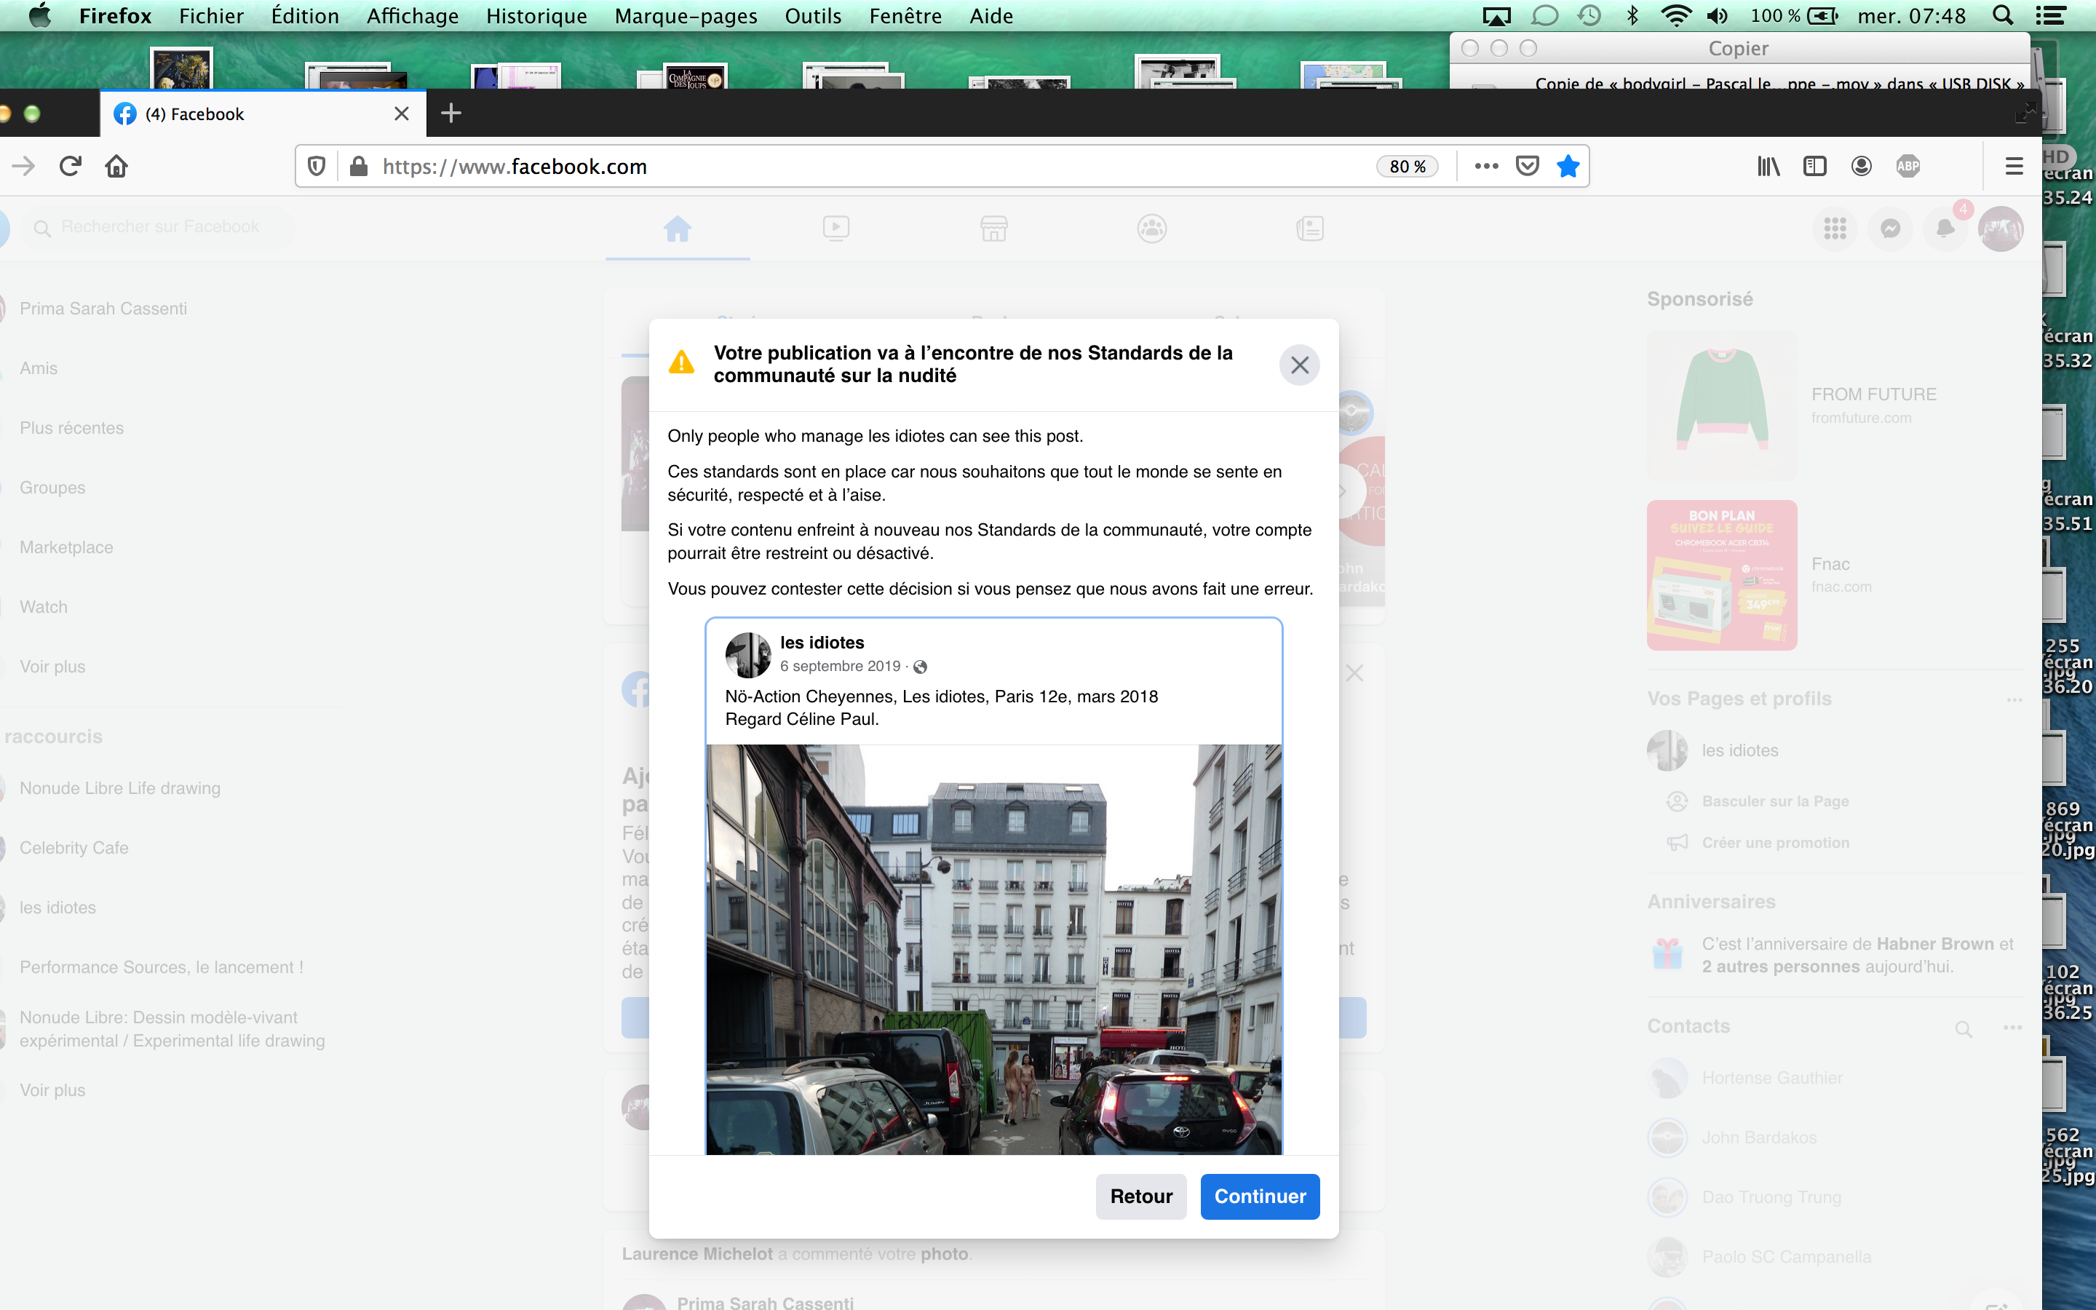Click the macOS Wi-Fi status icon

point(1676,15)
